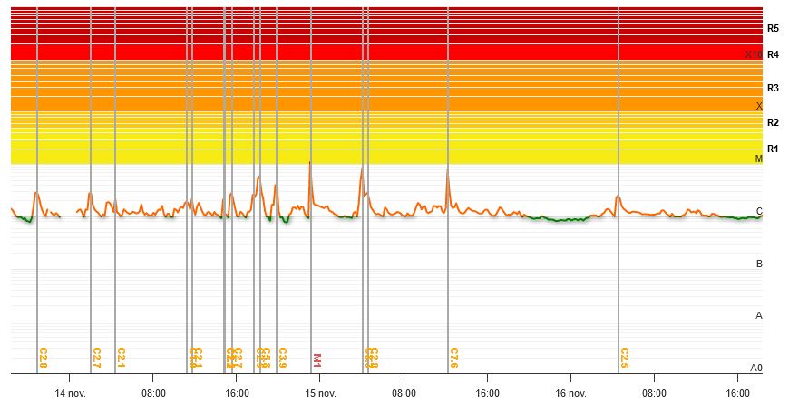This screenshot has width=789, height=403.
Task: Click the R5 radio blackout label
Action: pos(773,29)
